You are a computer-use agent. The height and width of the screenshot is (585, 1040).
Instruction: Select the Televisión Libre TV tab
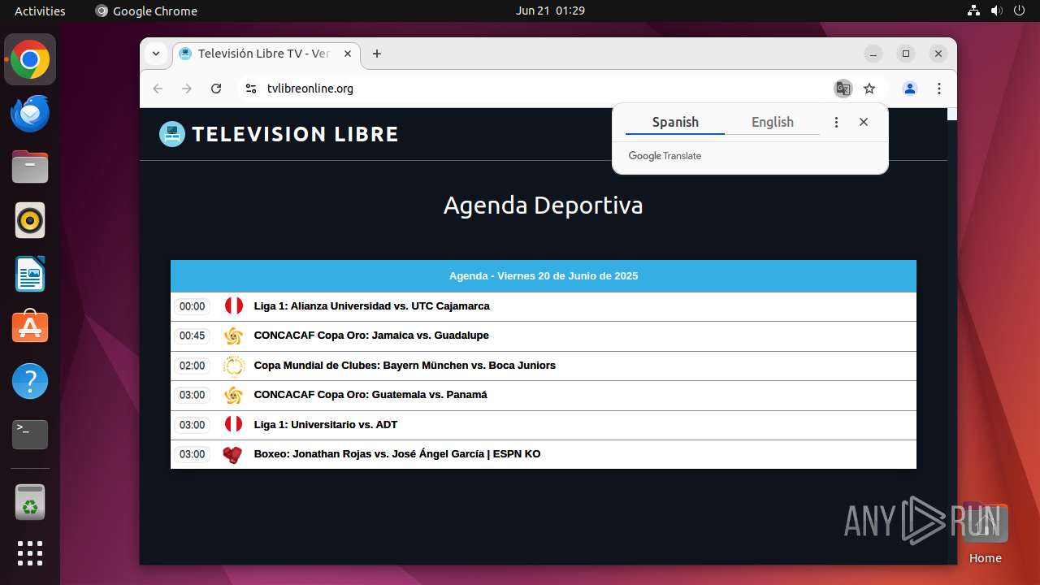pos(266,54)
